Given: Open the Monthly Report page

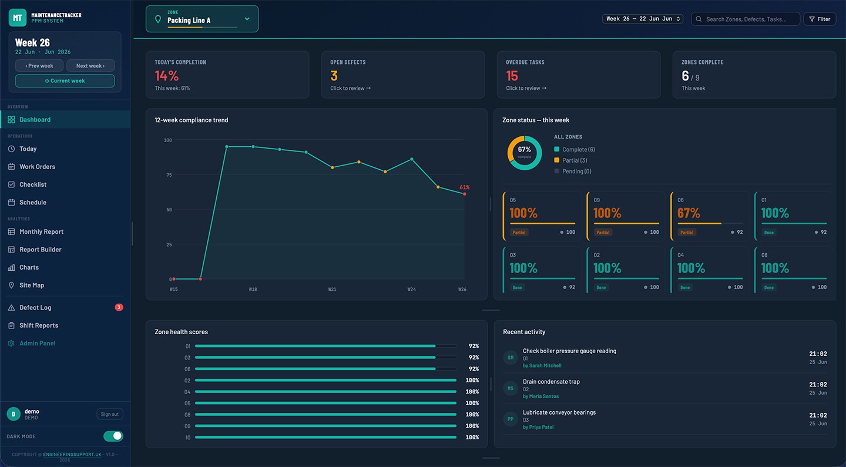Looking at the screenshot, I should pyautogui.click(x=65, y=232).
